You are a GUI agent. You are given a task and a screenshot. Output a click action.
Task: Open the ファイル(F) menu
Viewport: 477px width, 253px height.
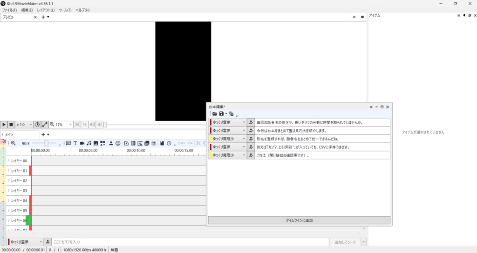9,10
